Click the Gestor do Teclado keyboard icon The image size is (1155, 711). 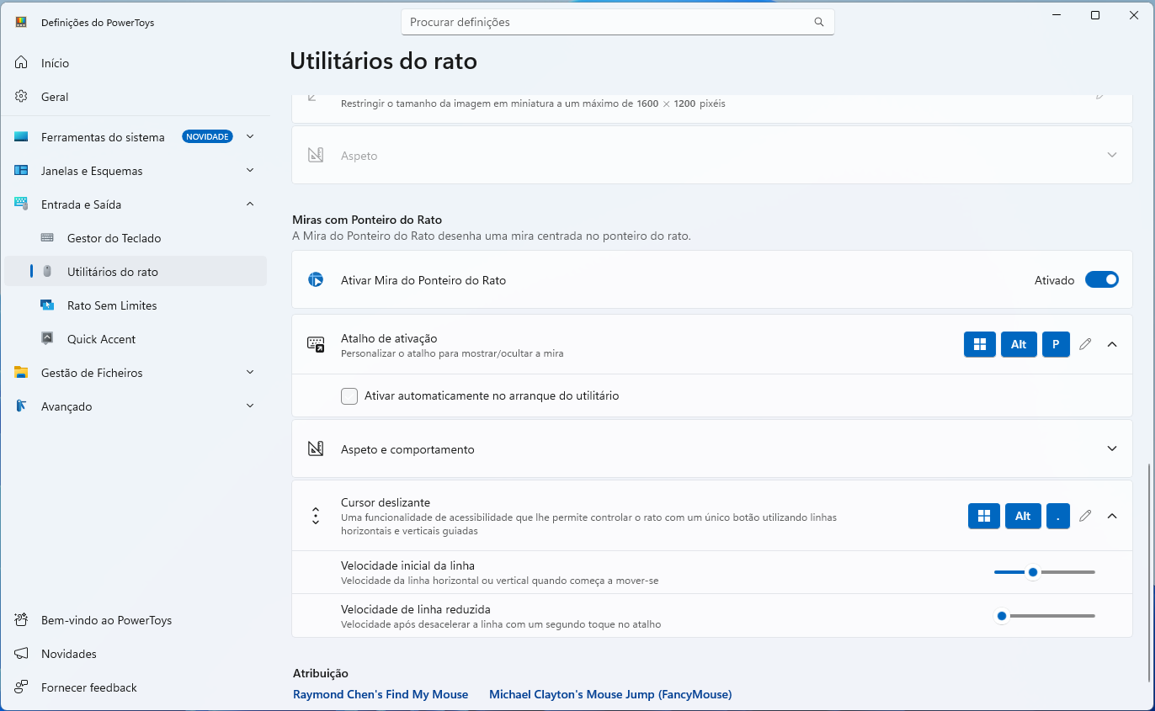(x=48, y=238)
